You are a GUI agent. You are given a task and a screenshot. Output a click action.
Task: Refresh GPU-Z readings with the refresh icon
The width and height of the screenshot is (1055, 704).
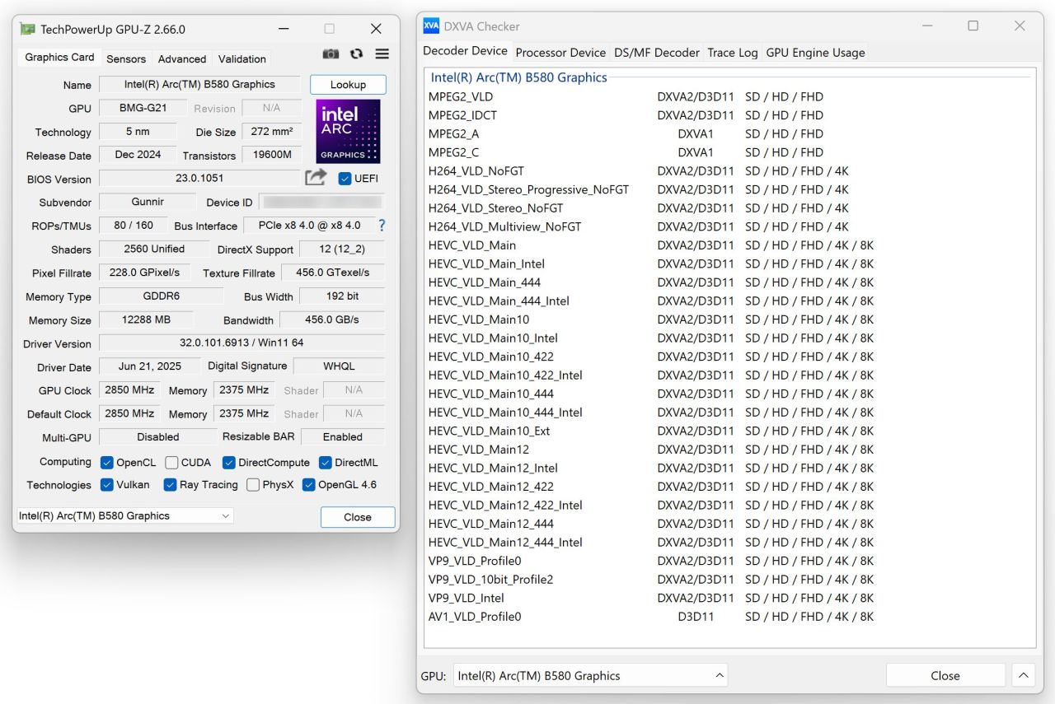point(356,54)
